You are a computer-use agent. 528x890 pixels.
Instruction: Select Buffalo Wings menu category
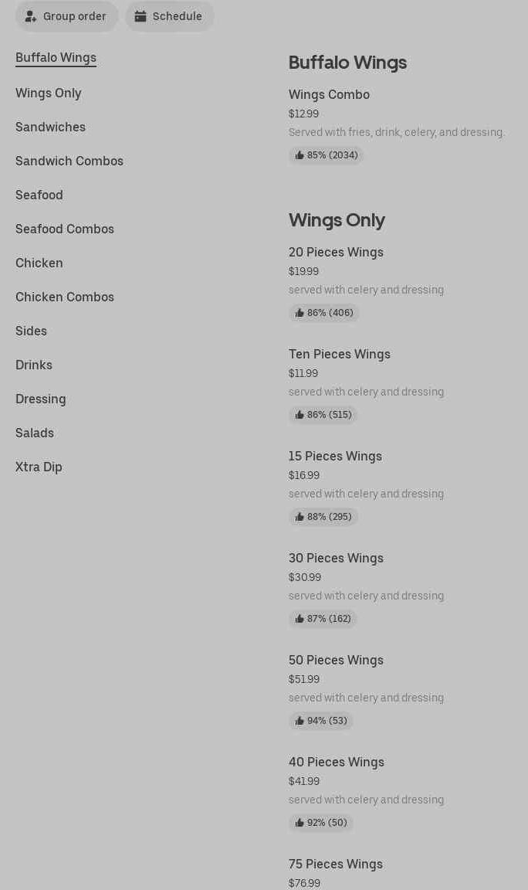[x=56, y=58]
